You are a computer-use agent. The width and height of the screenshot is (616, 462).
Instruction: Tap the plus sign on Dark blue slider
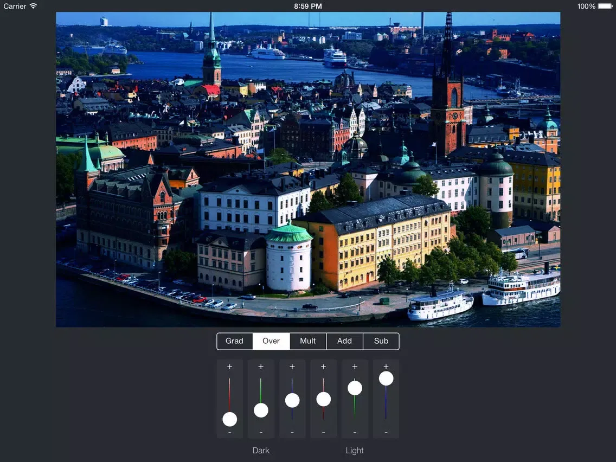tap(292, 367)
